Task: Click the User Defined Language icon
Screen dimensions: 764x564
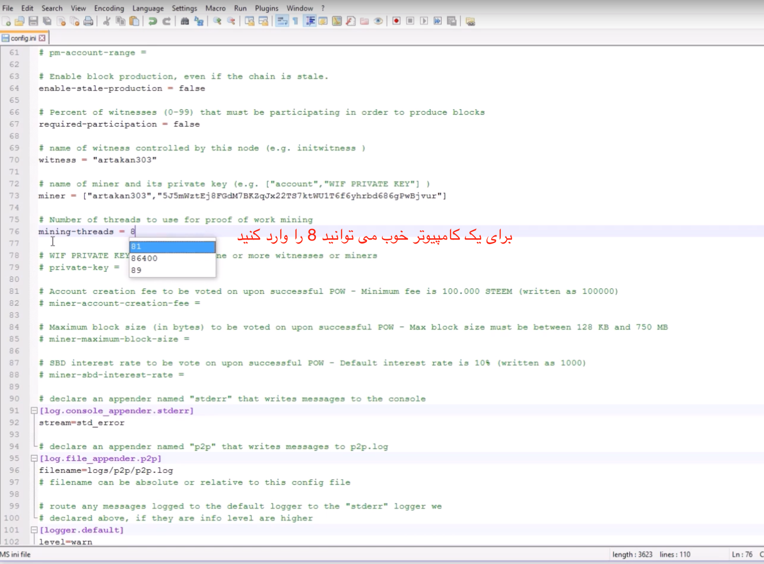Action: click(323, 21)
